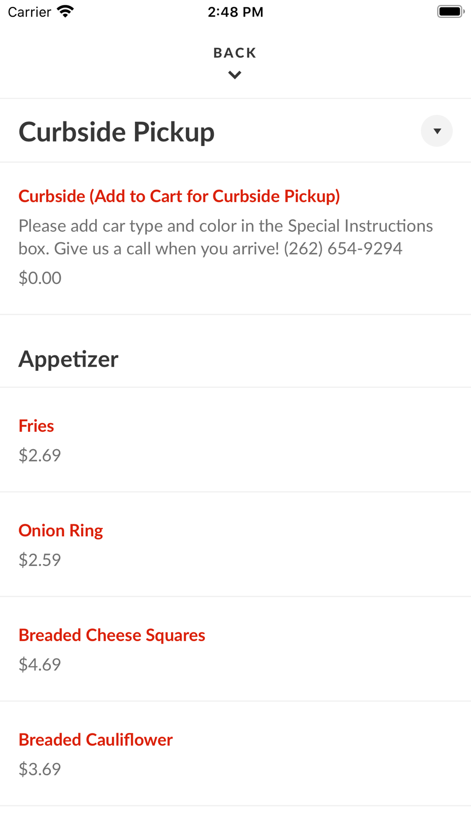
Task: Tap the $0.00 curbside price
Action: [x=40, y=278]
